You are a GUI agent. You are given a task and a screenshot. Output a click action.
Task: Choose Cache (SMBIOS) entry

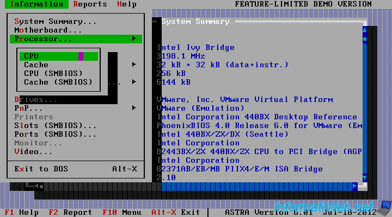(x=58, y=82)
